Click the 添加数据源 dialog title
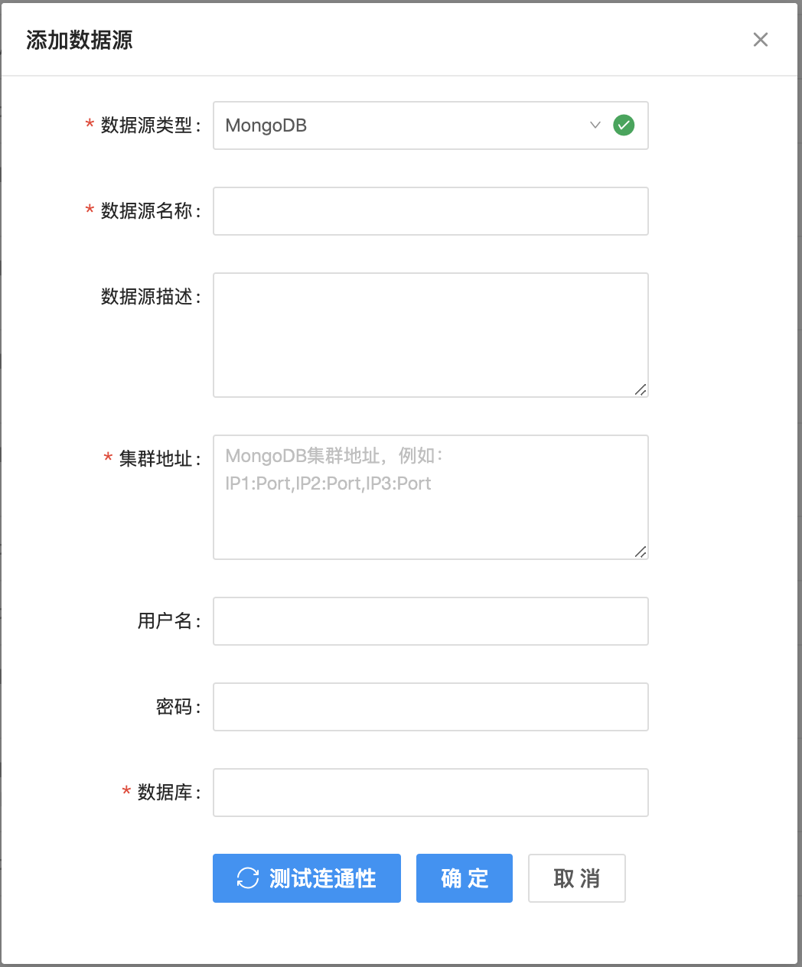Screen dimensions: 802x967 coord(80,40)
